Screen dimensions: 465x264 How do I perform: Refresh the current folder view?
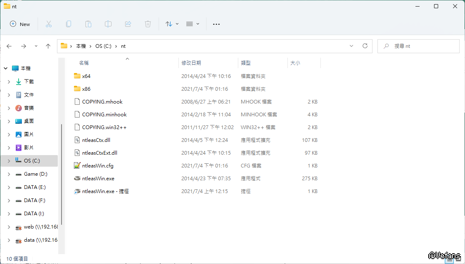[365, 46]
